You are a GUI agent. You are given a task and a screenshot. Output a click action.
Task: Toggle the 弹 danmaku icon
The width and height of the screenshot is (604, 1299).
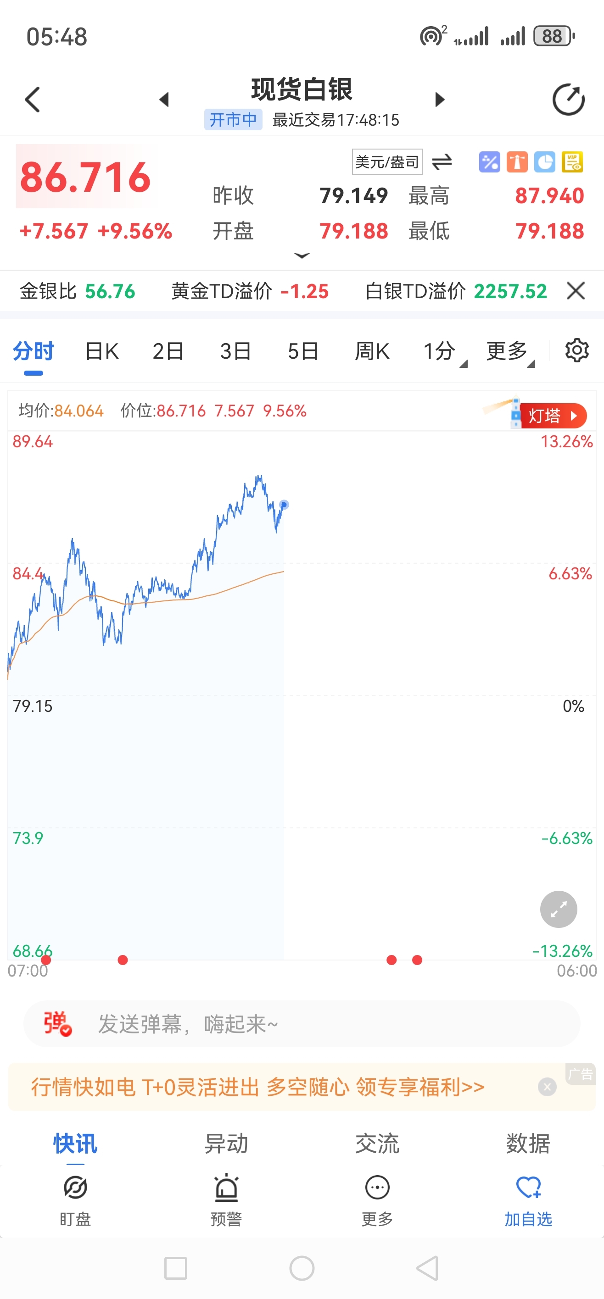(x=57, y=1024)
